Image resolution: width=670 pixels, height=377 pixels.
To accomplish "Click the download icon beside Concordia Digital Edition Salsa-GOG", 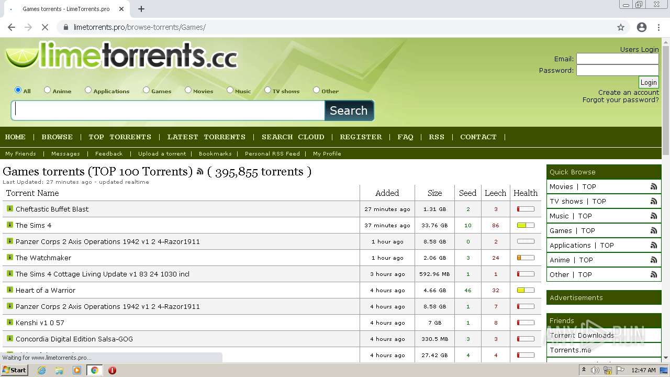I will click(x=9, y=338).
